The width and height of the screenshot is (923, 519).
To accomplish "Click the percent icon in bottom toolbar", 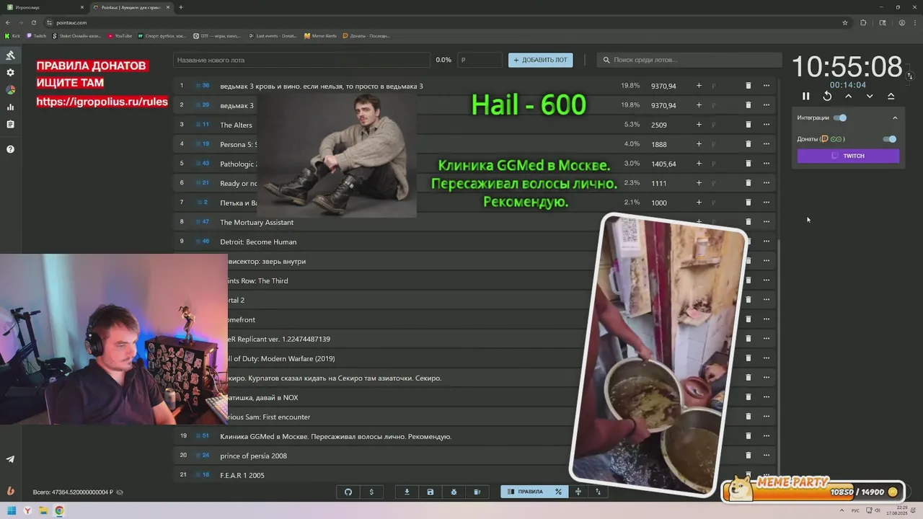I will (x=558, y=492).
